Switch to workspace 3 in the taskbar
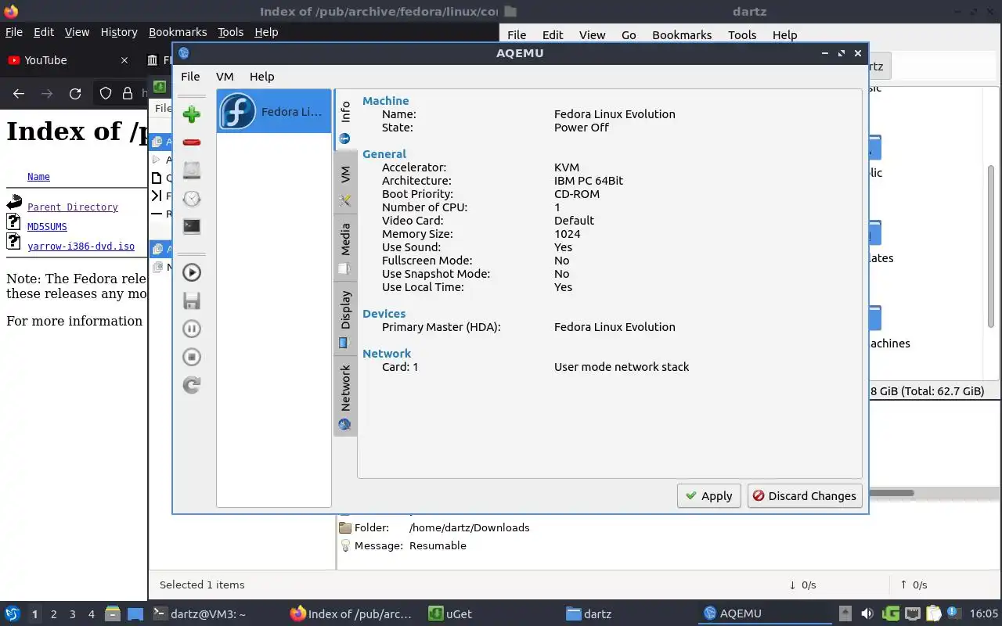The image size is (1002, 626). (73, 614)
